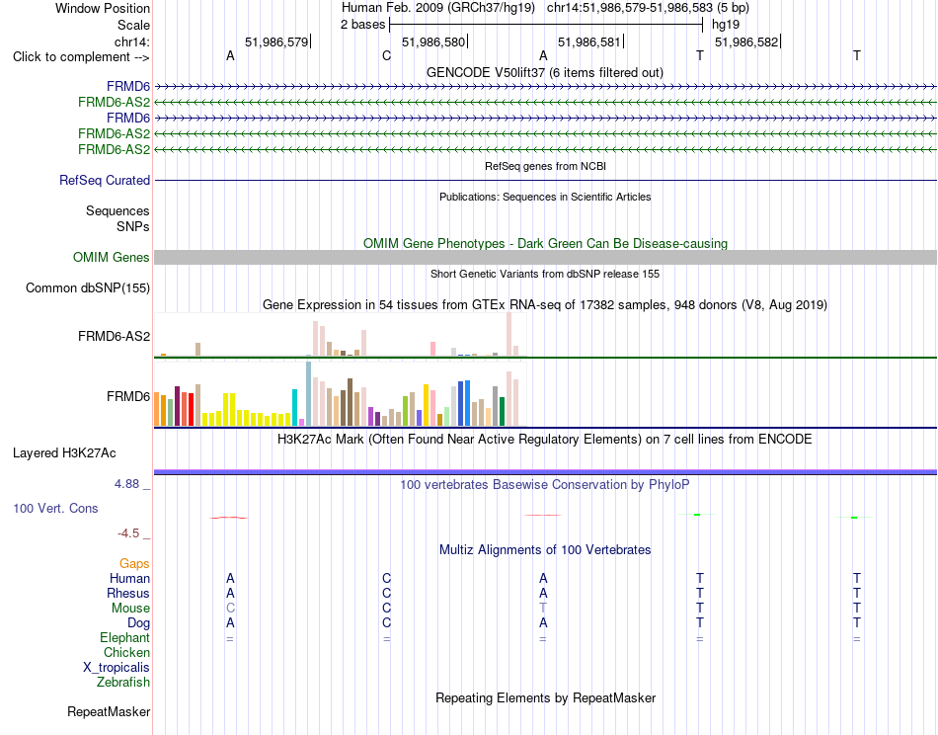Select the OMIM Genes label
The width and height of the screenshot is (938, 735).
click(112, 258)
